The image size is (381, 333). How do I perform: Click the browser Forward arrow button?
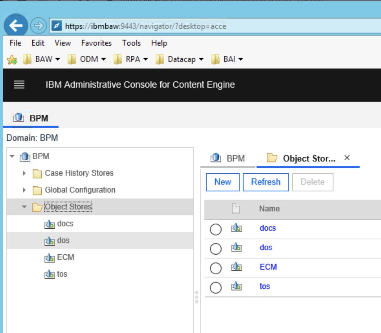(x=38, y=26)
